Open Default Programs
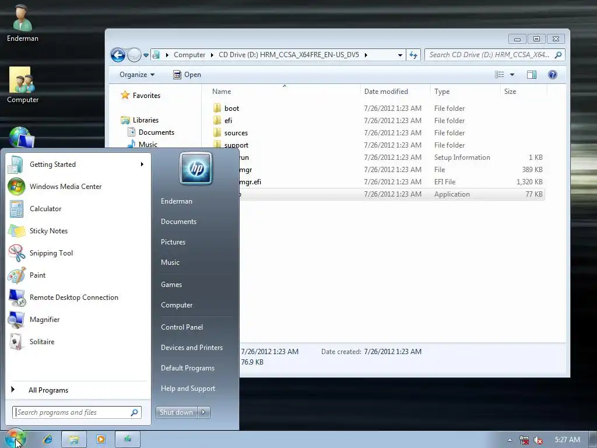The height and width of the screenshot is (448, 597). pos(188,369)
